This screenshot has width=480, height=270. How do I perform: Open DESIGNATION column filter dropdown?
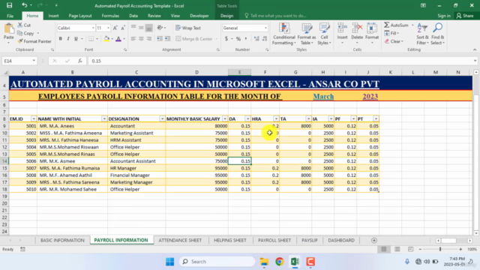pyautogui.click(x=162, y=118)
